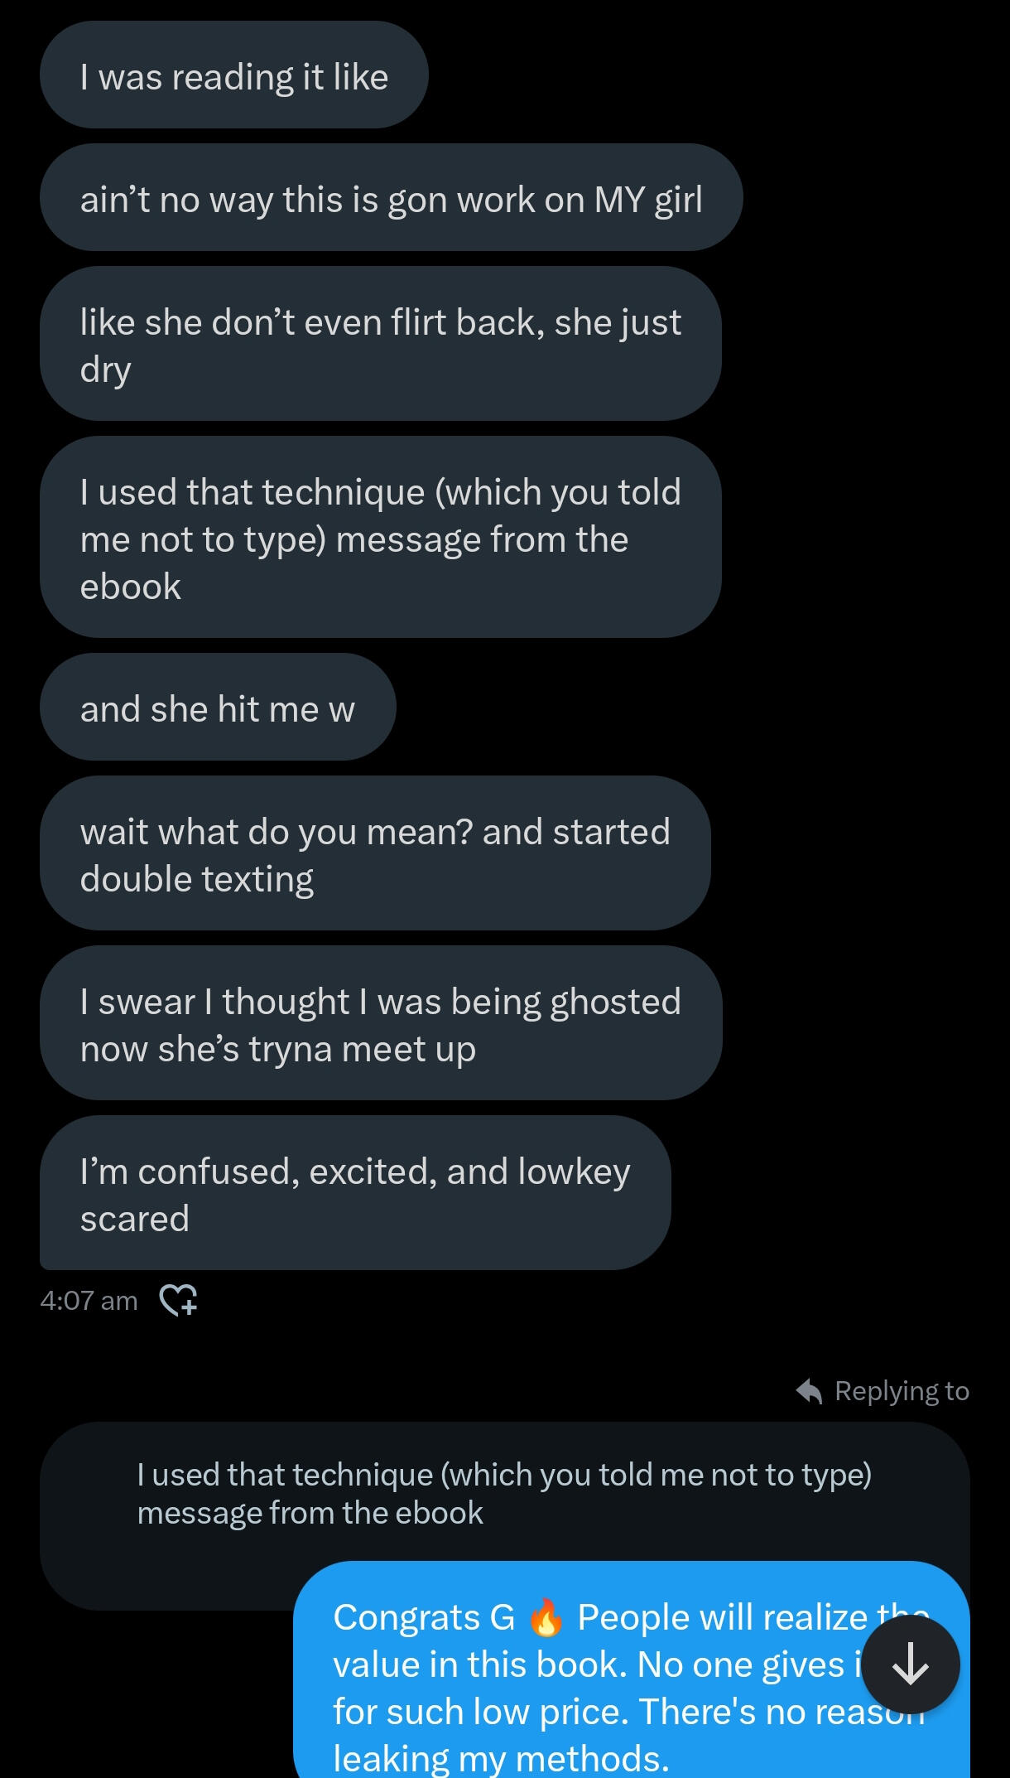The image size is (1010, 1778).
Task: Click "leaking my methods" text in the blue bubble
Action: coord(499,1758)
